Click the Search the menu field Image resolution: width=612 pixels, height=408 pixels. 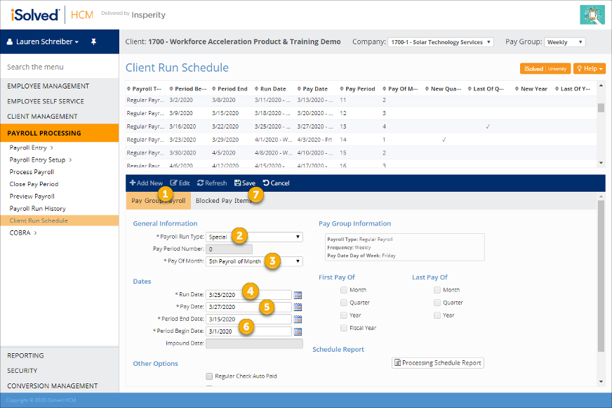coord(60,67)
